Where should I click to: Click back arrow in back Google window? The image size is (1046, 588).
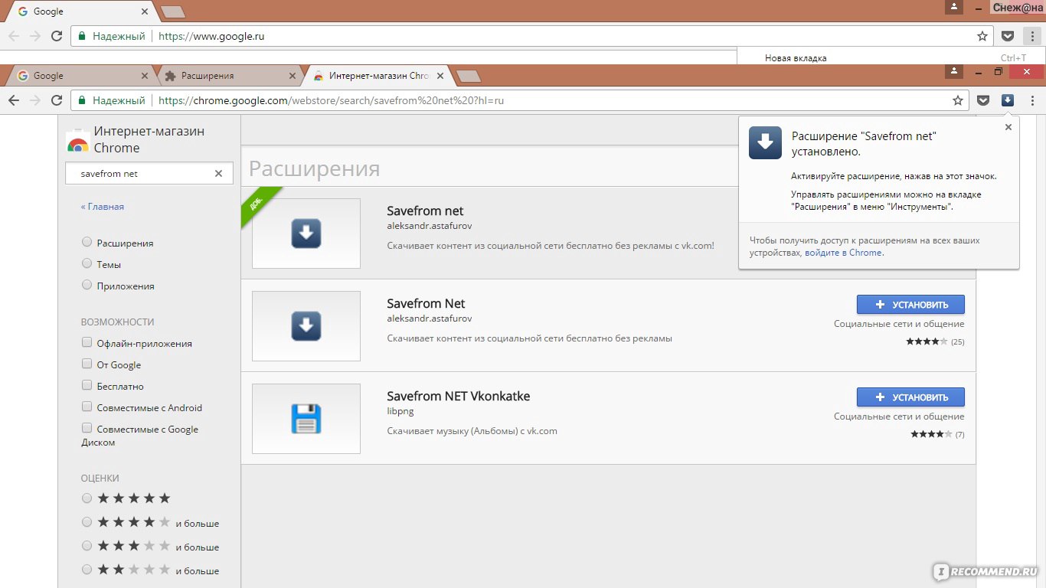[14, 36]
